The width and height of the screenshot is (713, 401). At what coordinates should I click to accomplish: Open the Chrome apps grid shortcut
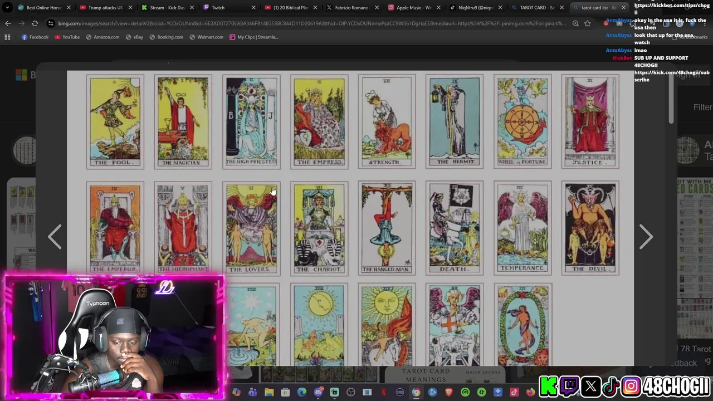7,37
